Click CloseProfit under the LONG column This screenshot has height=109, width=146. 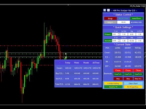click(x=118, y=74)
